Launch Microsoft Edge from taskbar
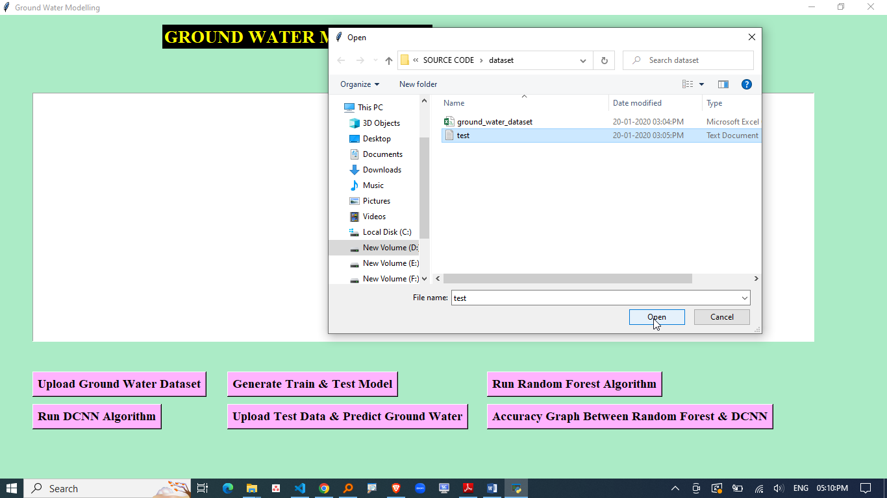Viewport: 887px width, 498px height. click(228, 488)
